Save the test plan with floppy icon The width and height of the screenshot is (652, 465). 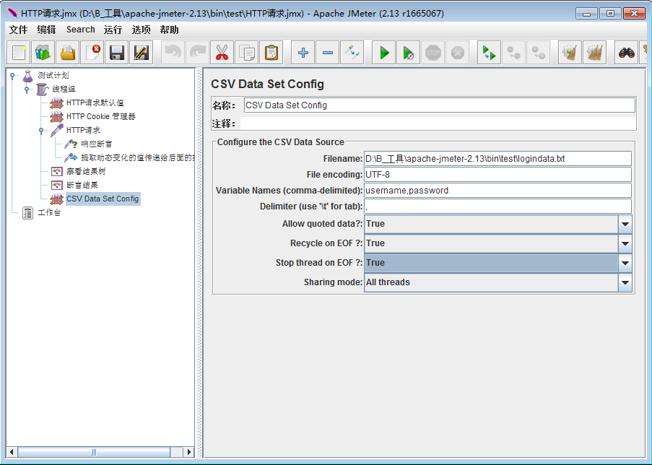(x=117, y=53)
